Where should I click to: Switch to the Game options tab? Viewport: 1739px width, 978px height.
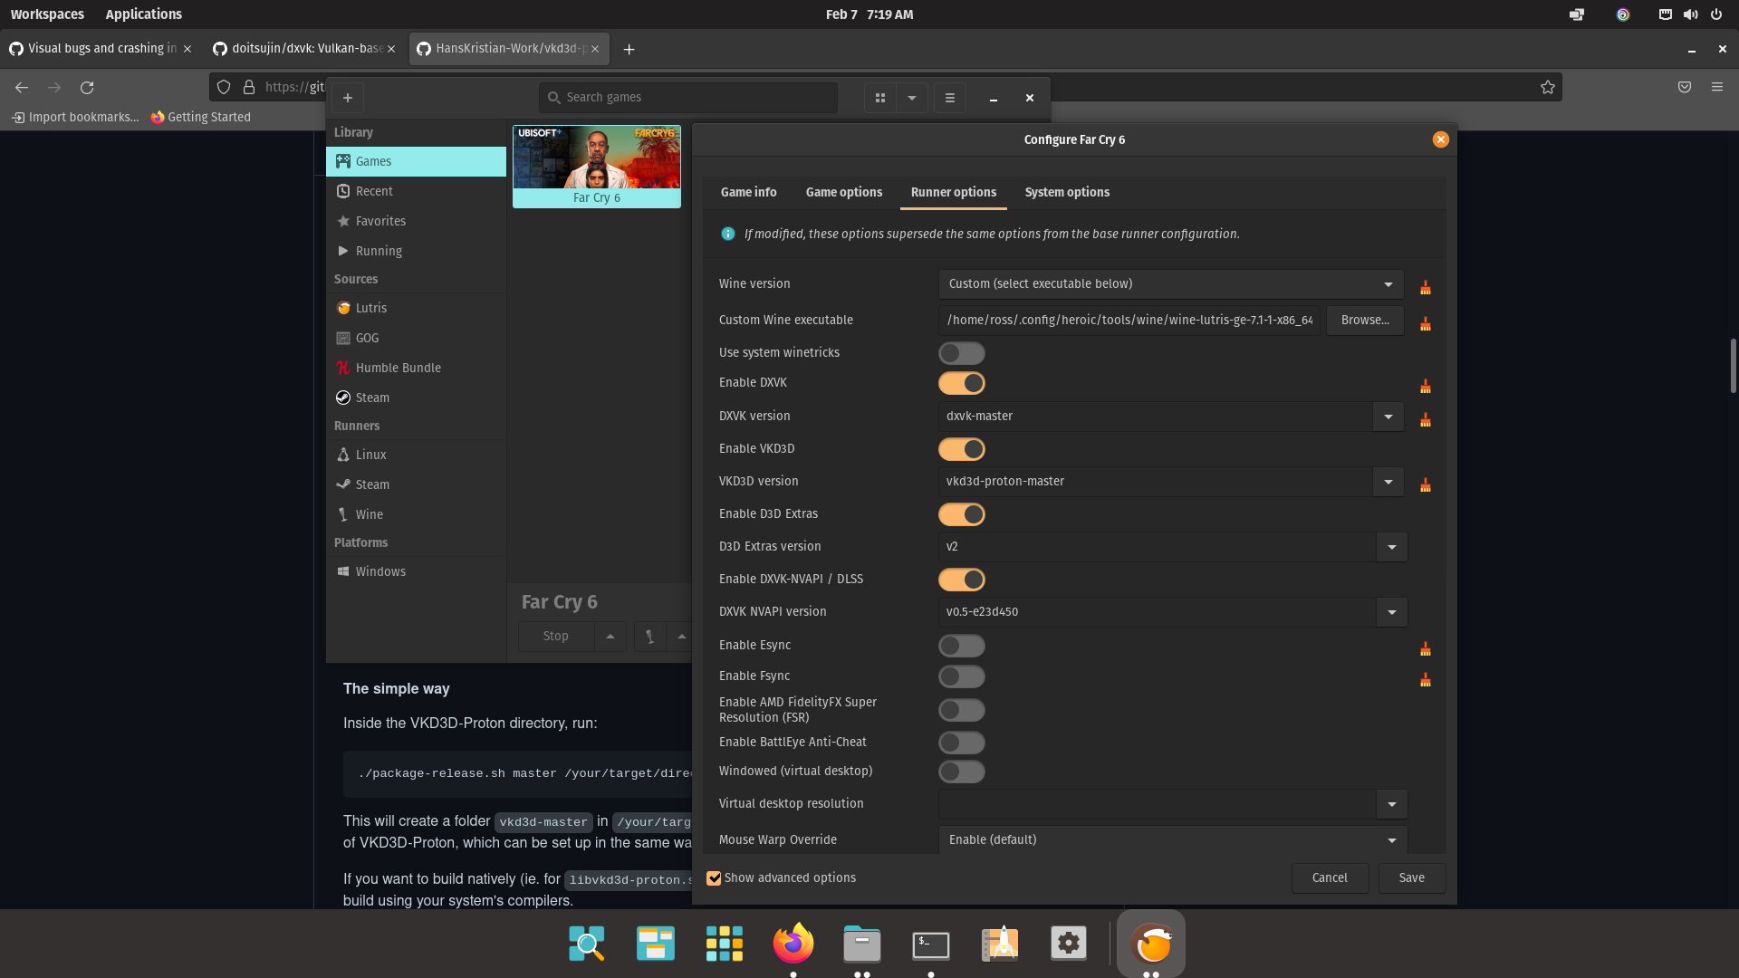pyautogui.click(x=843, y=192)
